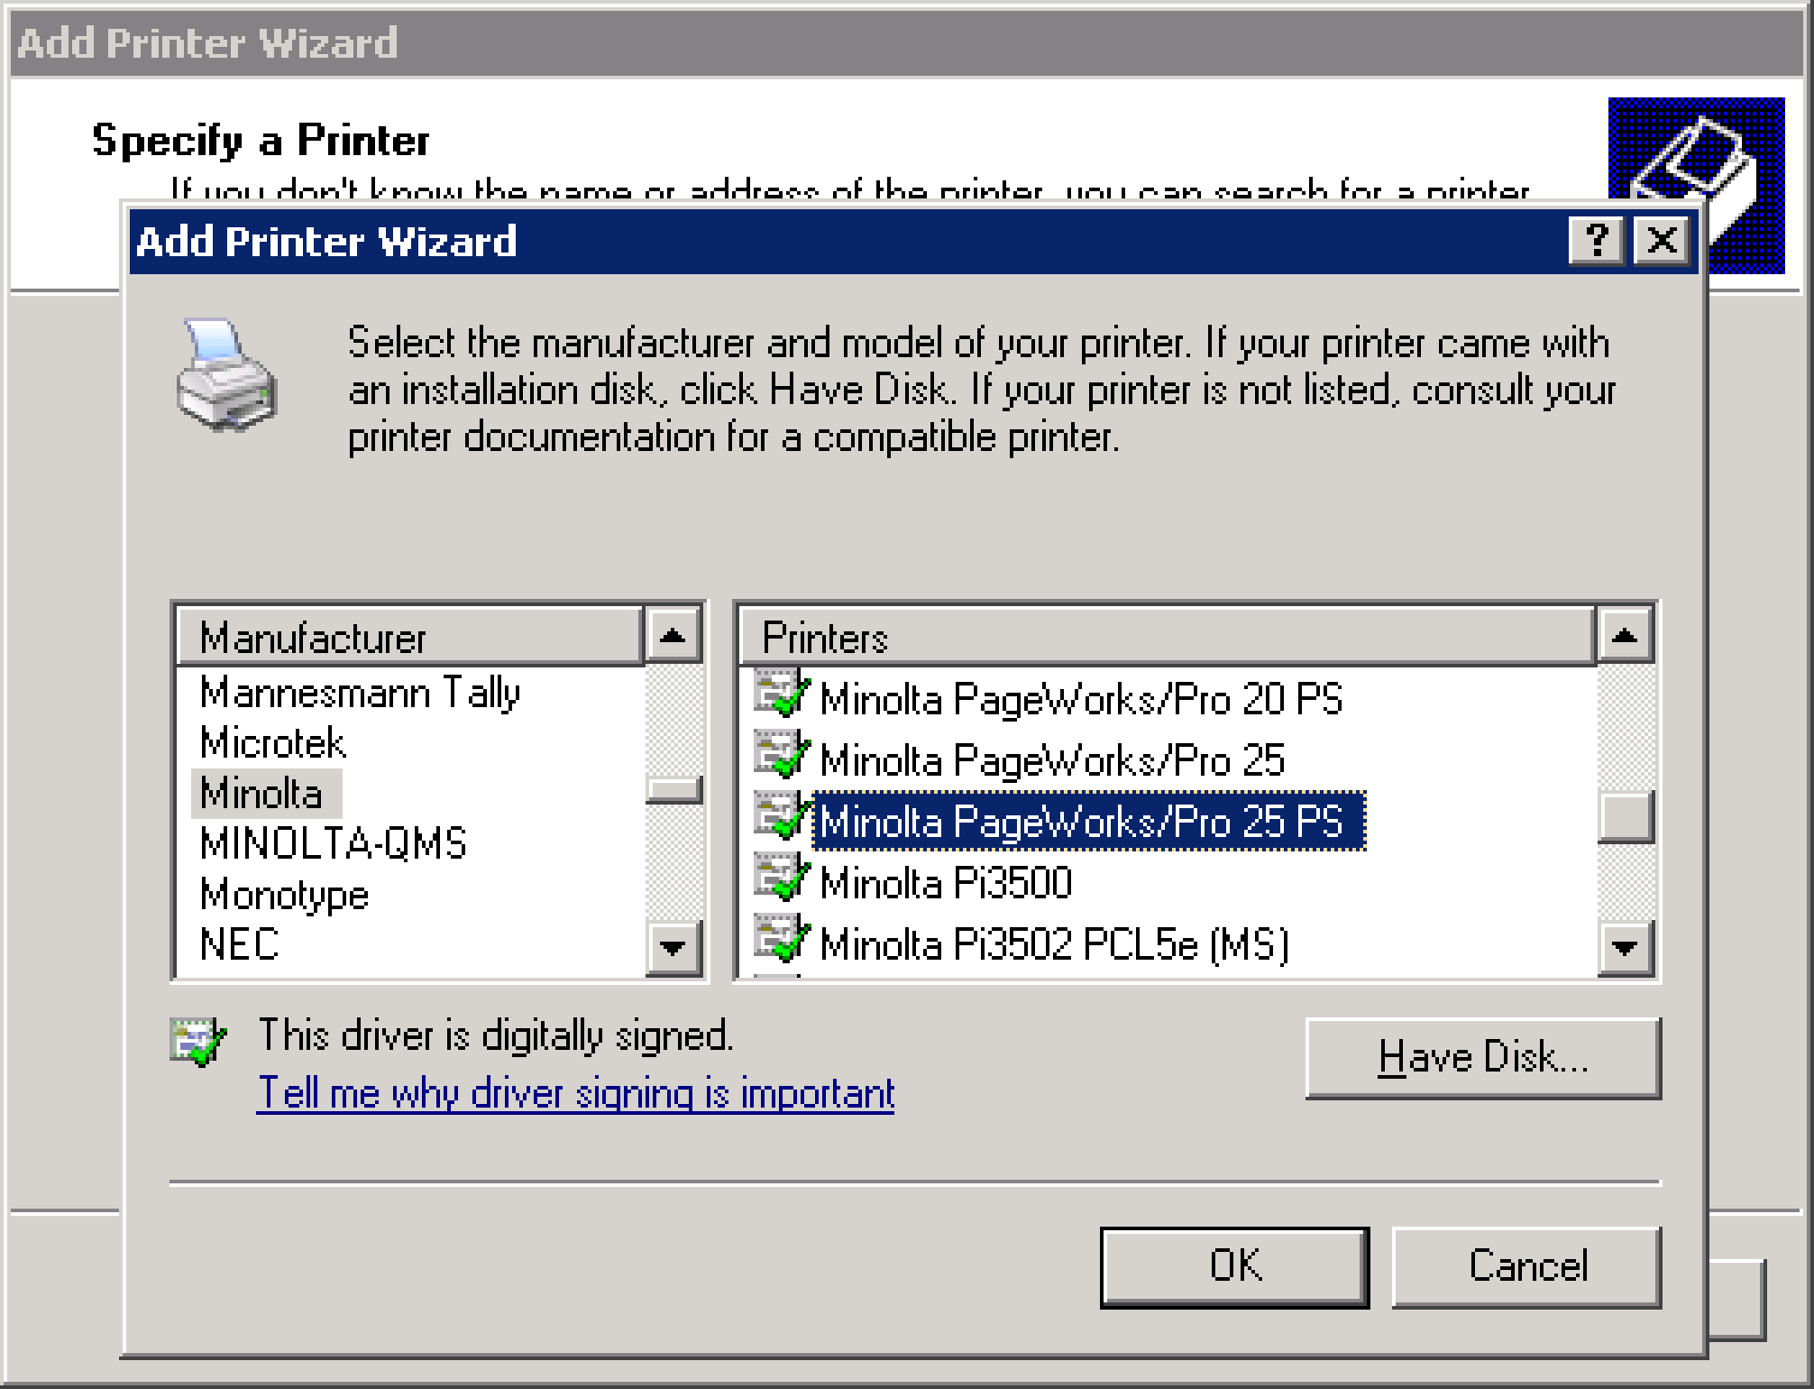Click the printer icon next to the instructions

click(x=225, y=373)
